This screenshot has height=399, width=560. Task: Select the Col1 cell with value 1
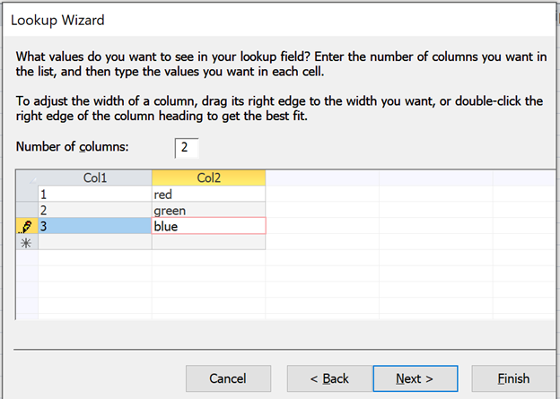coord(95,194)
